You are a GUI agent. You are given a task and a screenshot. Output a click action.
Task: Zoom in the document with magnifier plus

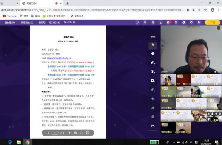click(x=76, y=133)
